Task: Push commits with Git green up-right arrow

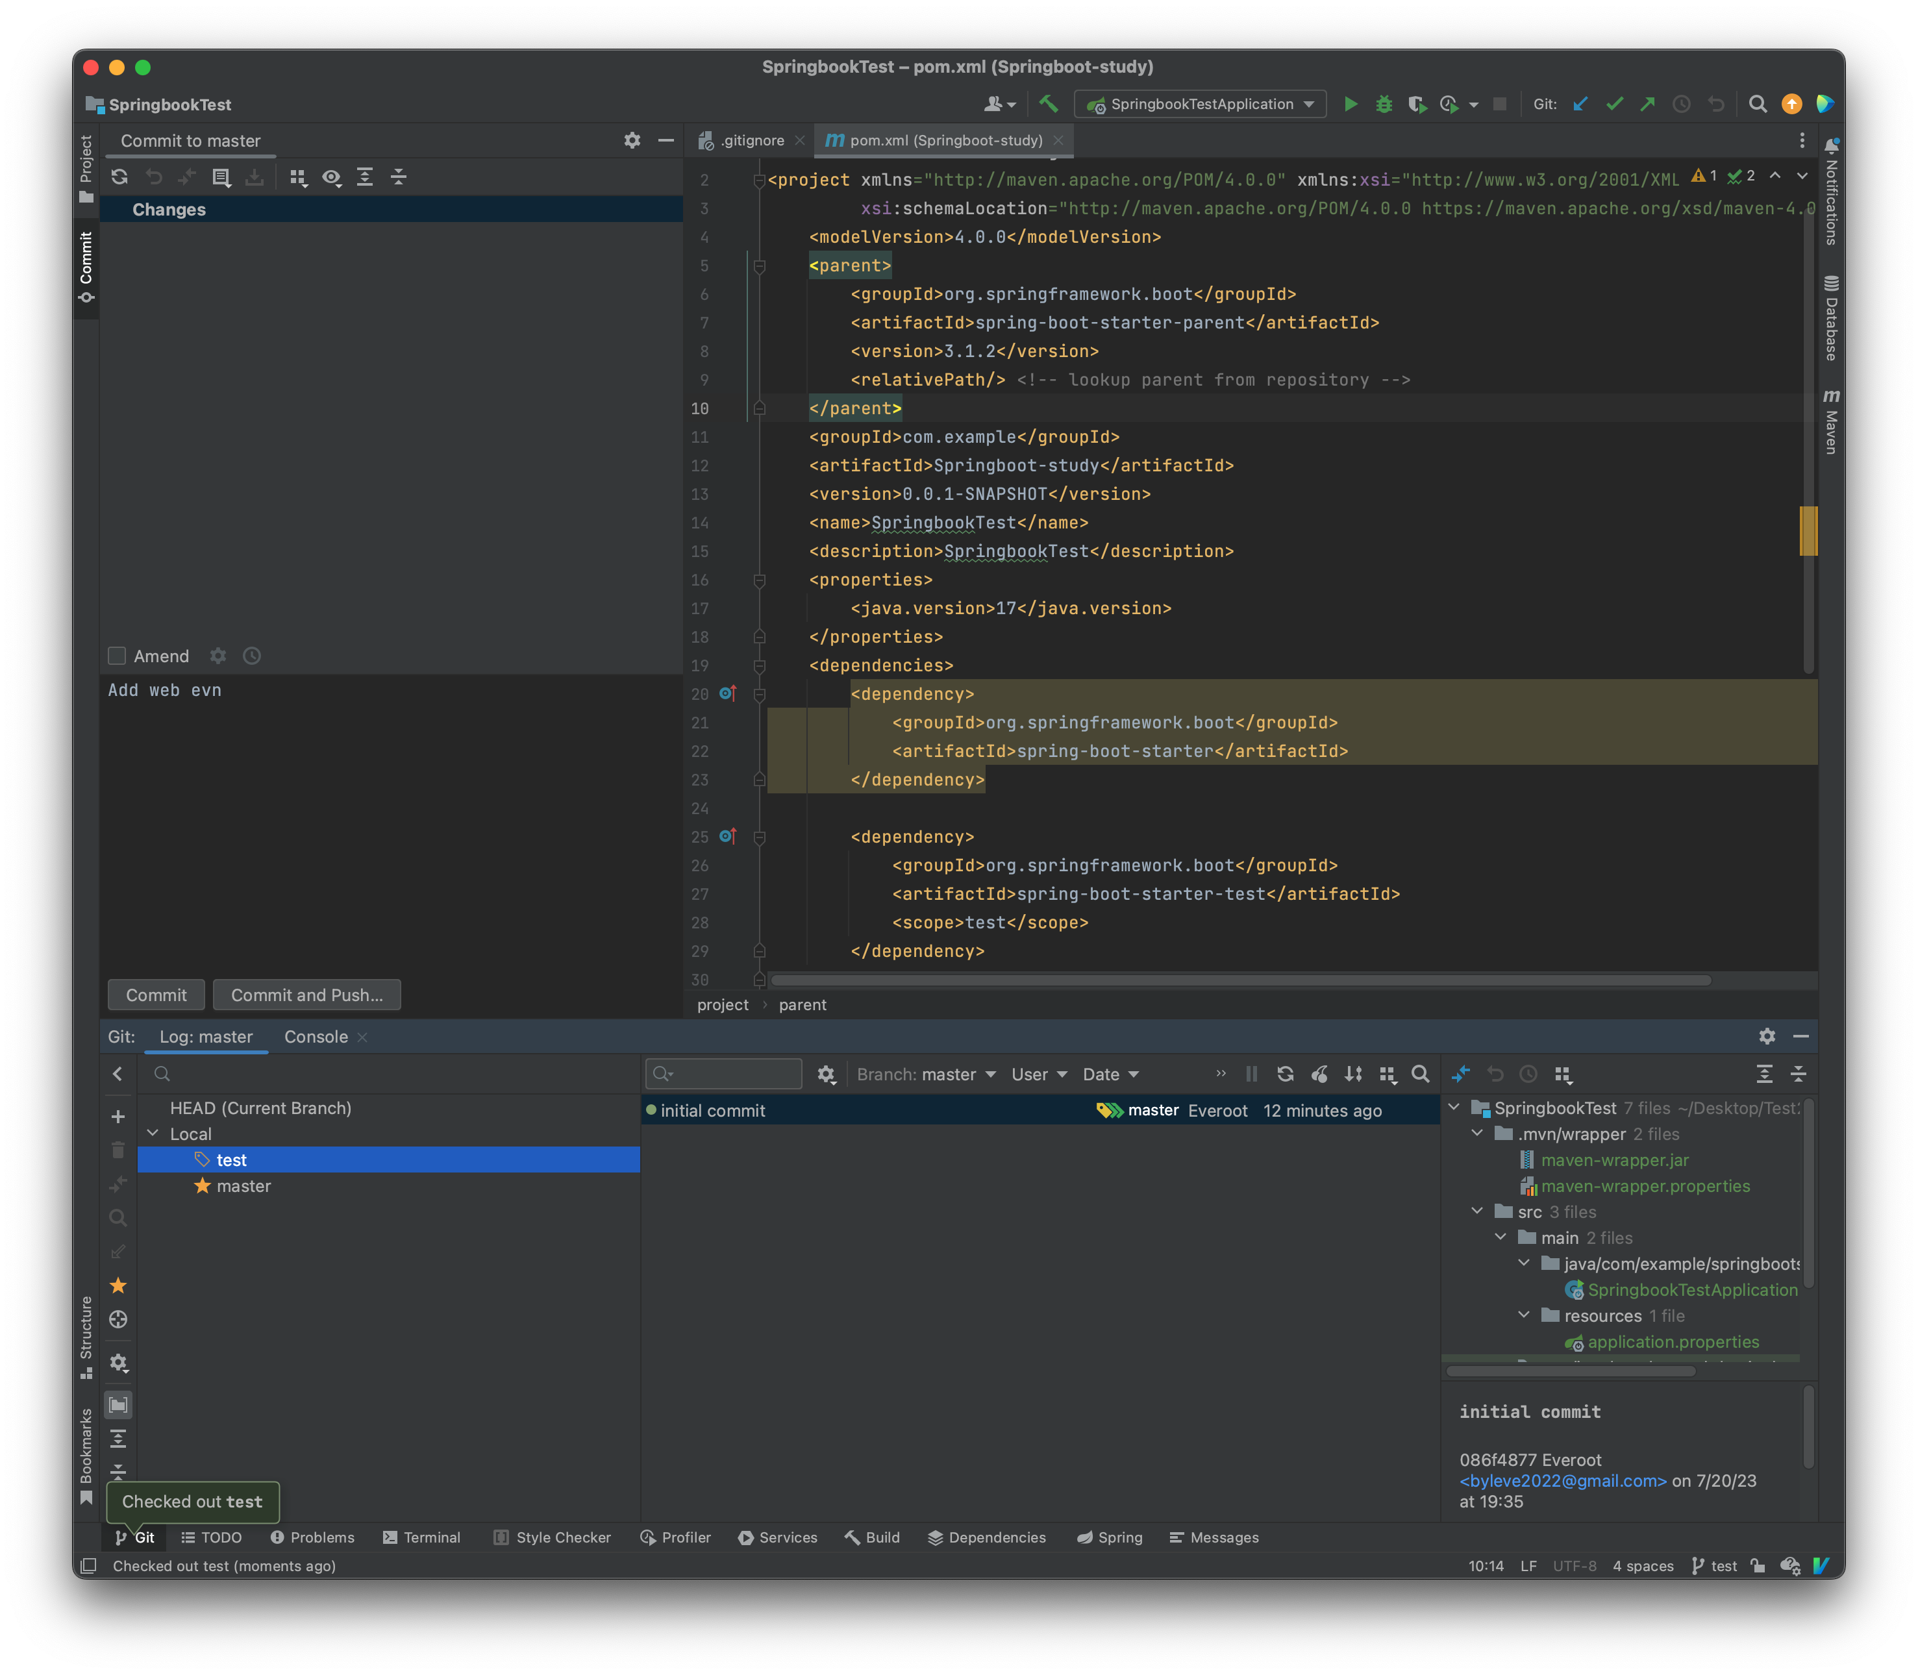Action: point(1648,104)
